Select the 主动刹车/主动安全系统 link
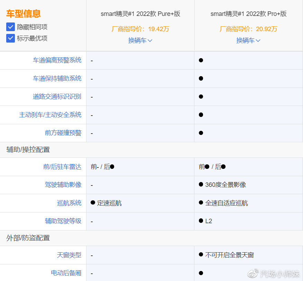The width and height of the screenshot is (303, 281). coord(50,115)
